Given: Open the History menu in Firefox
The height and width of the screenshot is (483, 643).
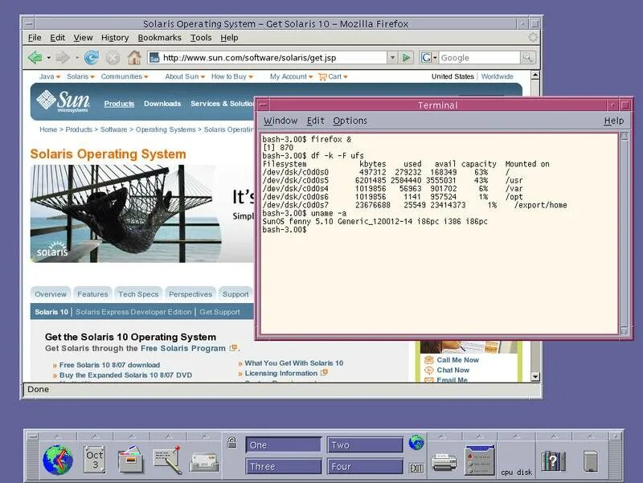Looking at the screenshot, I should coord(115,38).
